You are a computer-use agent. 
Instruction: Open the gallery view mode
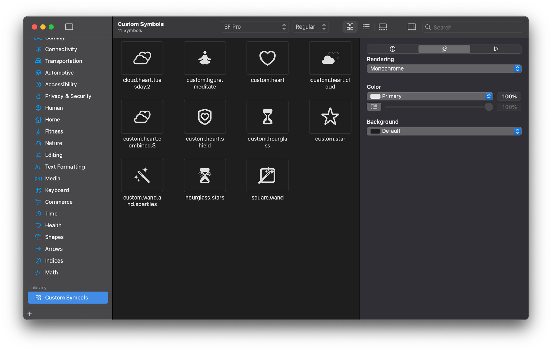(x=383, y=26)
